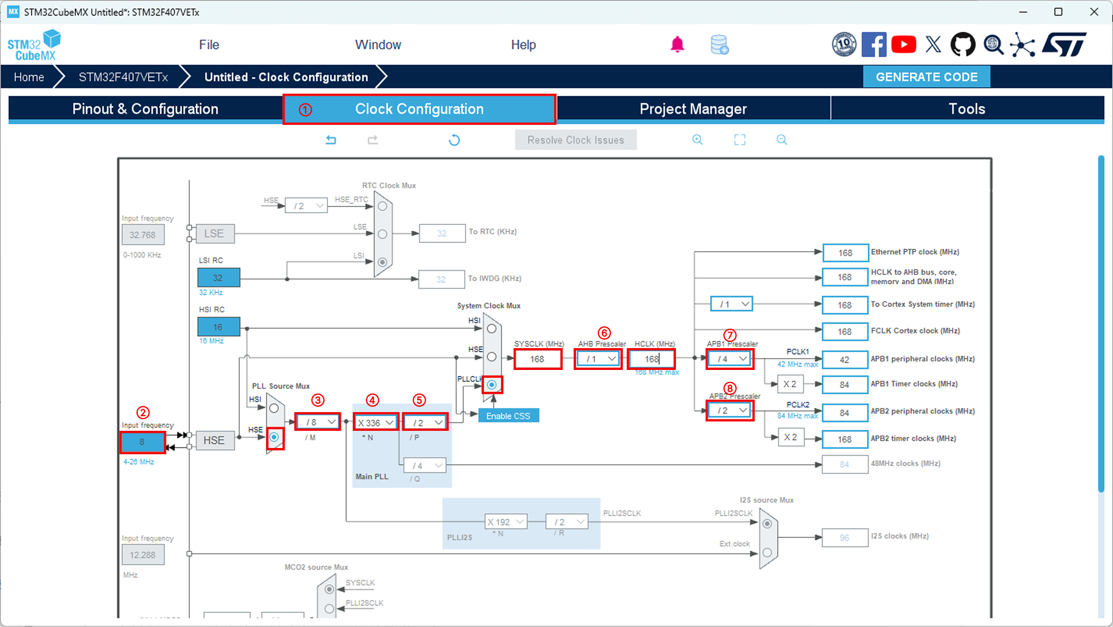Screen dimensions: 1113x627
Task: Fit clock diagram to window
Action: tap(740, 140)
